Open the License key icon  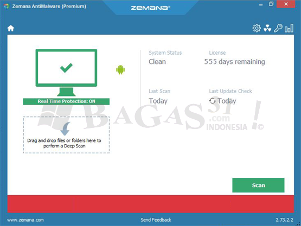(278, 28)
